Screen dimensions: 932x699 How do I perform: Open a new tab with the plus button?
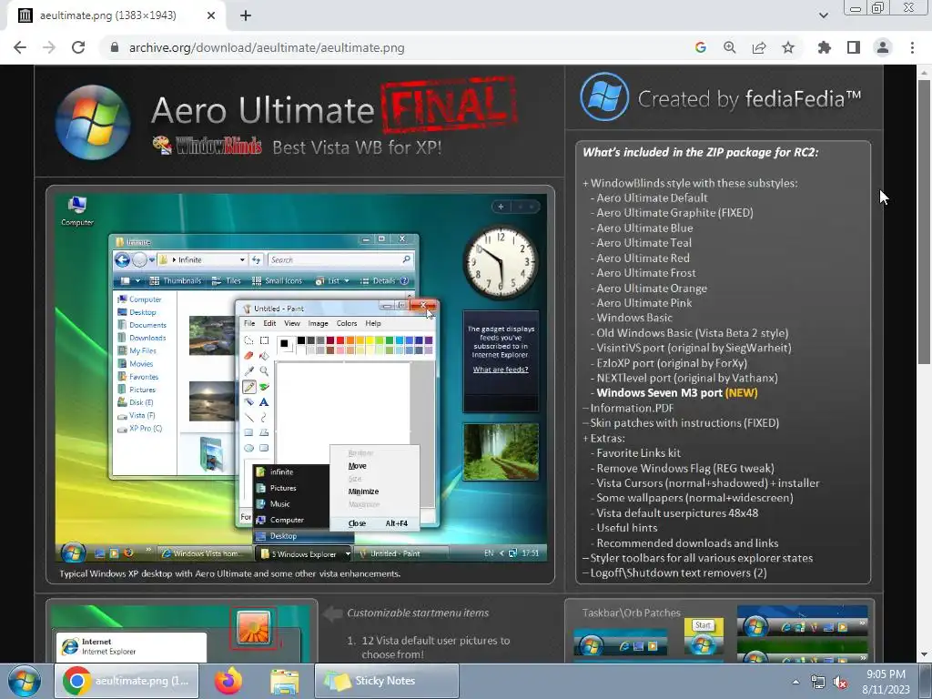[246, 15]
